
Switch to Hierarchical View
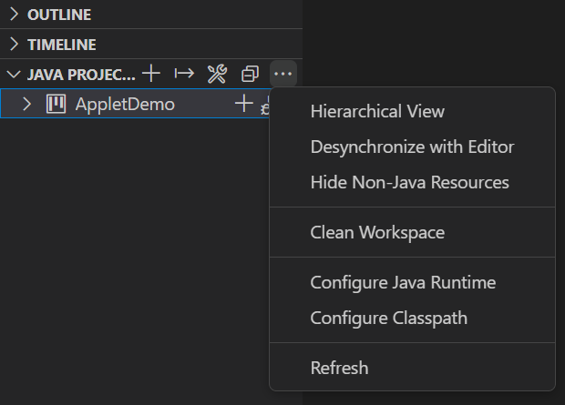[x=377, y=111]
